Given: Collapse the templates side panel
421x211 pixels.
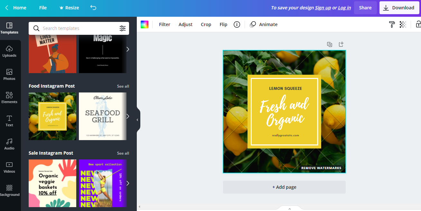Looking at the screenshot, I should pos(138,120).
